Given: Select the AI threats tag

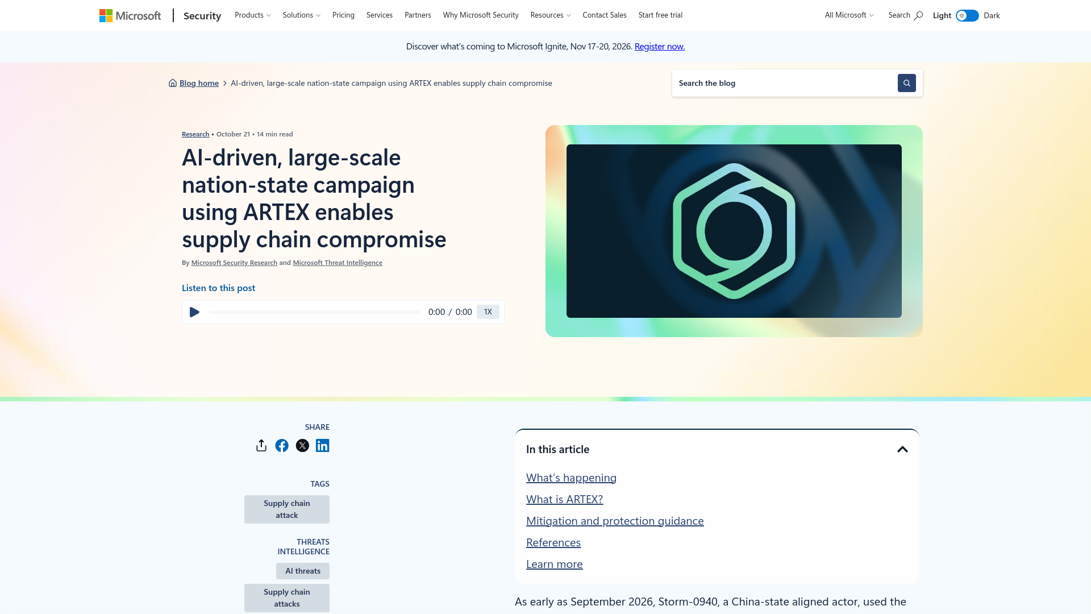Looking at the screenshot, I should click(303, 571).
